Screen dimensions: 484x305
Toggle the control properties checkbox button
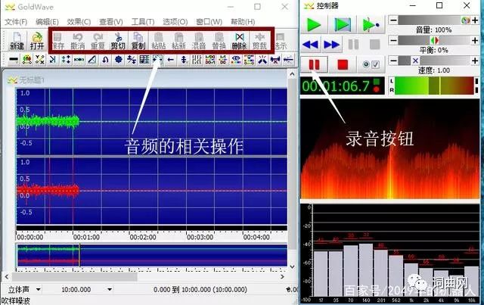tap(371, 65)
